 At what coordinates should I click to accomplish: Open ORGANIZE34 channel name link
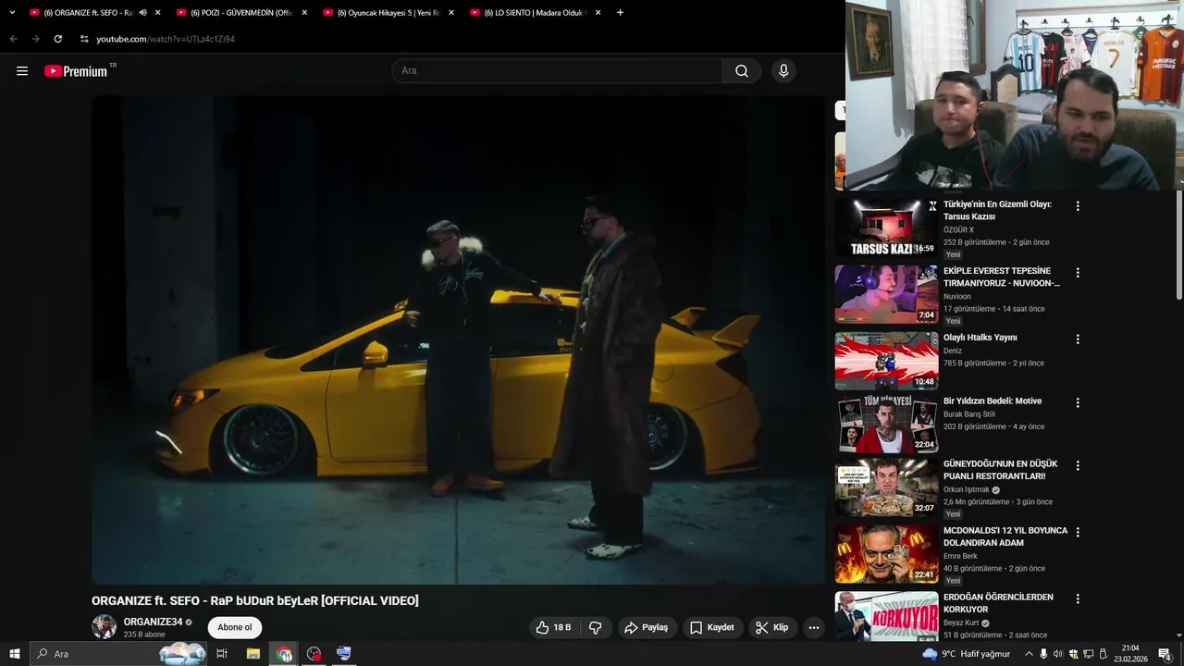coord(153,622)
